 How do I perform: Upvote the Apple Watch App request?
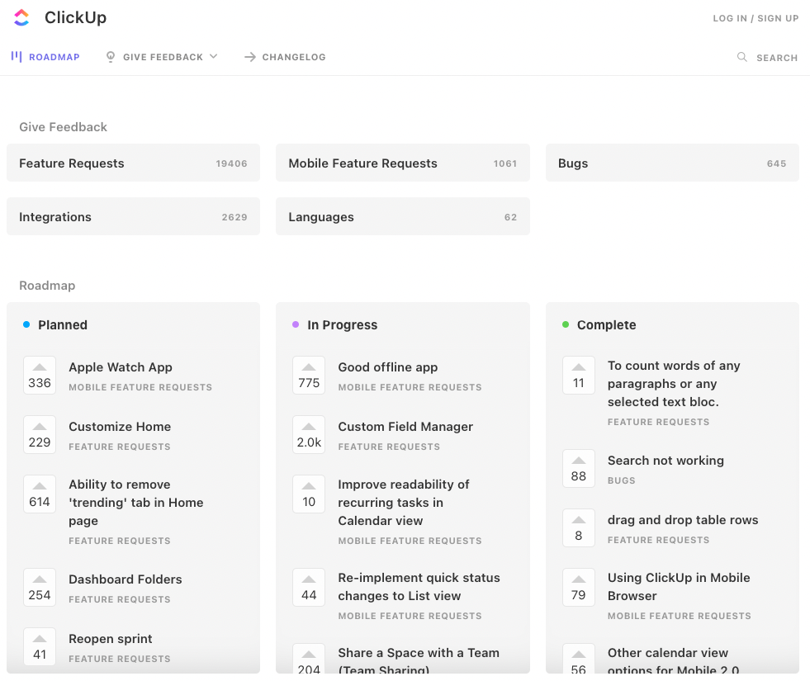click(x=40, y=376)
